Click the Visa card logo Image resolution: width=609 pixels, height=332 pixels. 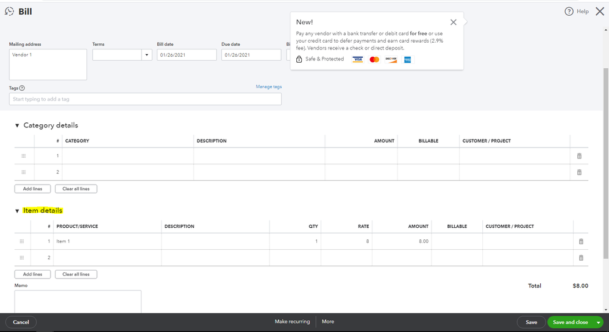357,60
